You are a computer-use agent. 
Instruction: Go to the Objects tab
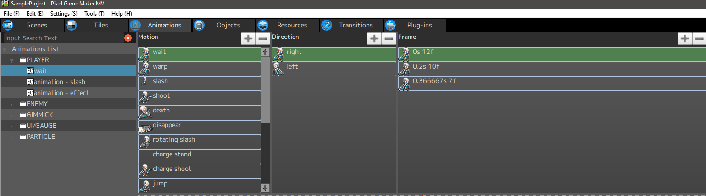[223, 25]
